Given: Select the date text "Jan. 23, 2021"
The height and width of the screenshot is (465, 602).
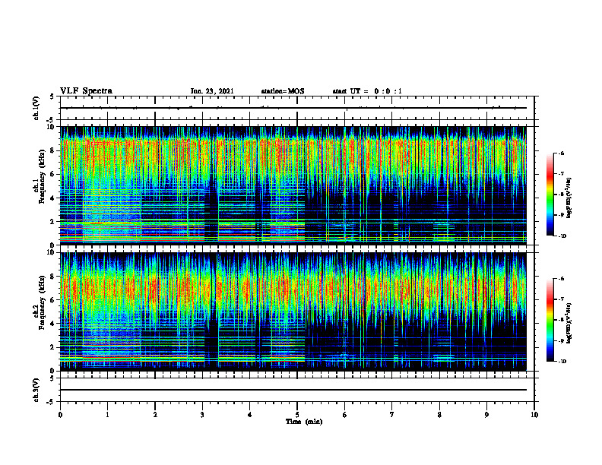Looking at the screenshot, I should [x=212, y=91].
